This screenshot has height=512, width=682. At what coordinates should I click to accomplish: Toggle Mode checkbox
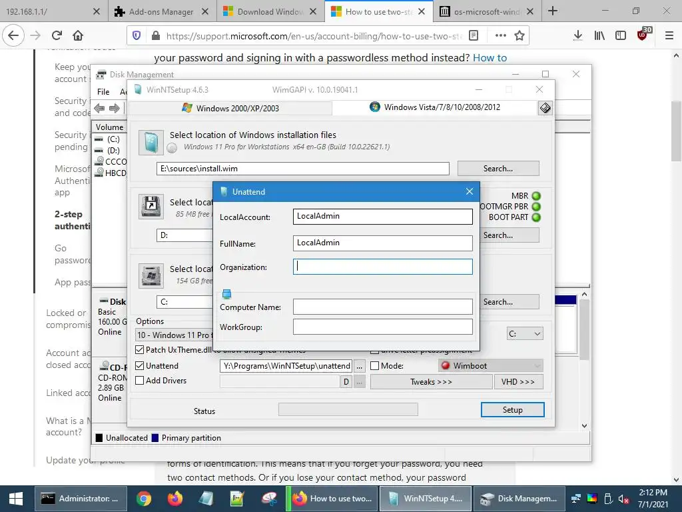pos(374,366)
